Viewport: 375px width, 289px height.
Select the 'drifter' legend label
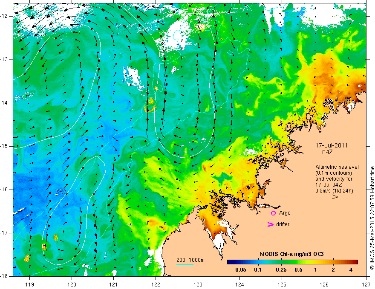283,224
